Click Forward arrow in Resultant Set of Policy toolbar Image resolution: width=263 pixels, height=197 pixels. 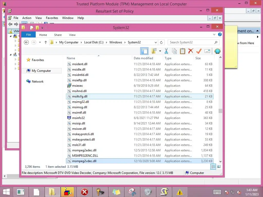[16, 24]
